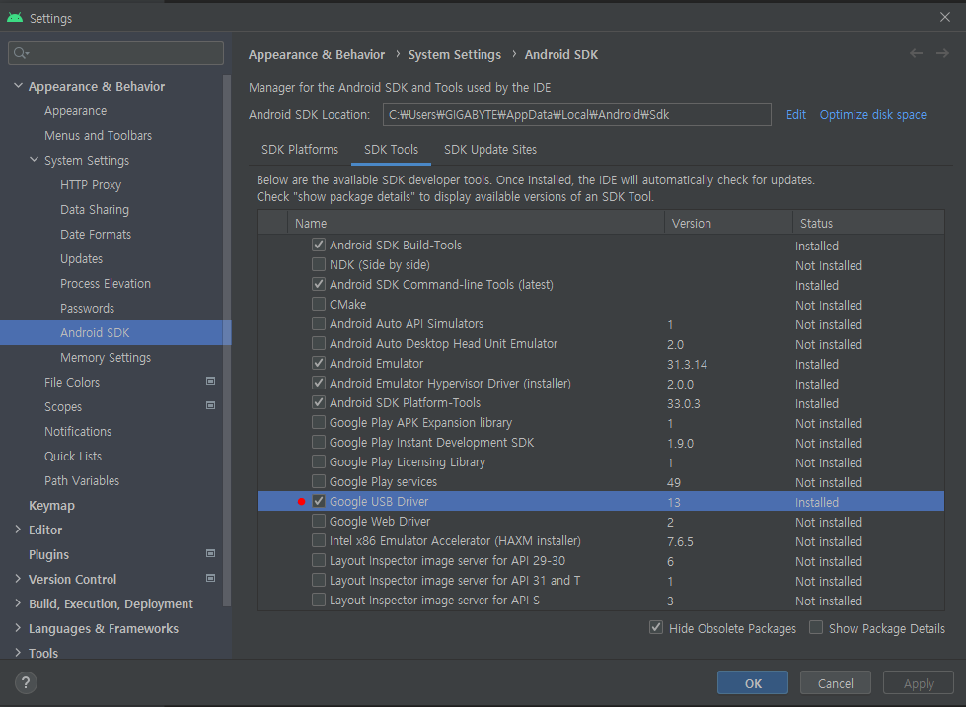This screenshot has width=966, height=707.
Task: Uncheck Android SDK Platform-Tools checkbox
Action: click(319, 402)
